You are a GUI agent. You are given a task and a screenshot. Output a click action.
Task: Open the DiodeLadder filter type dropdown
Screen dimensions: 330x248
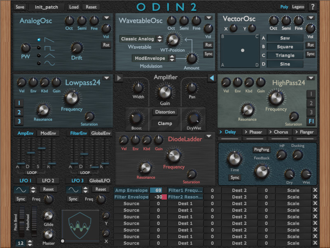209,136
